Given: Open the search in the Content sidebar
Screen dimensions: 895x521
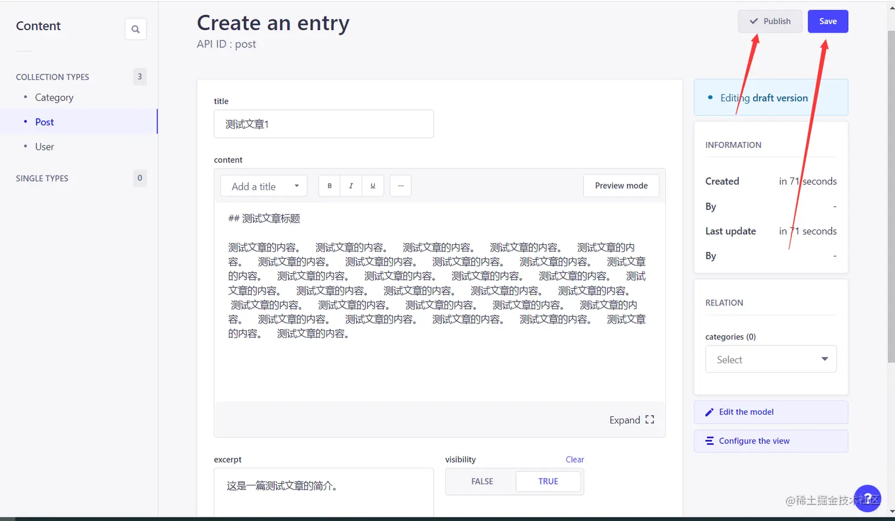Looking at the screenshot, I should 136,28.
